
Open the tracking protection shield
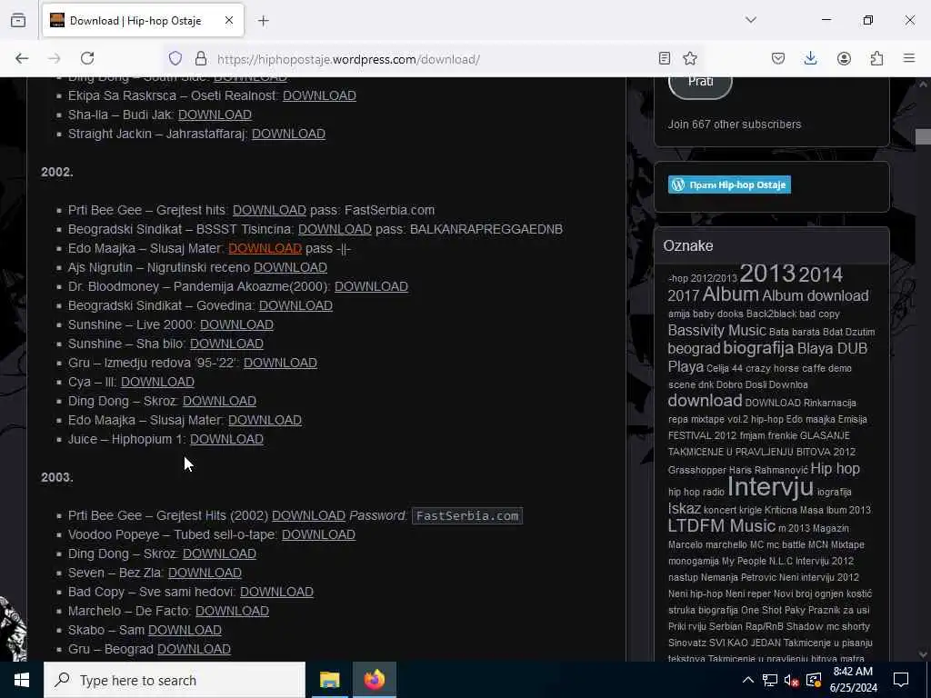tap(175, 58)
